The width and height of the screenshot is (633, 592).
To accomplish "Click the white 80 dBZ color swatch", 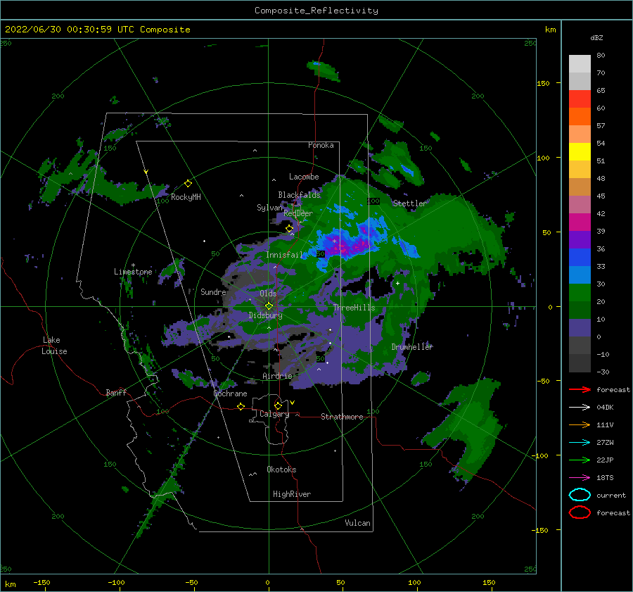I will coord(580,63).
